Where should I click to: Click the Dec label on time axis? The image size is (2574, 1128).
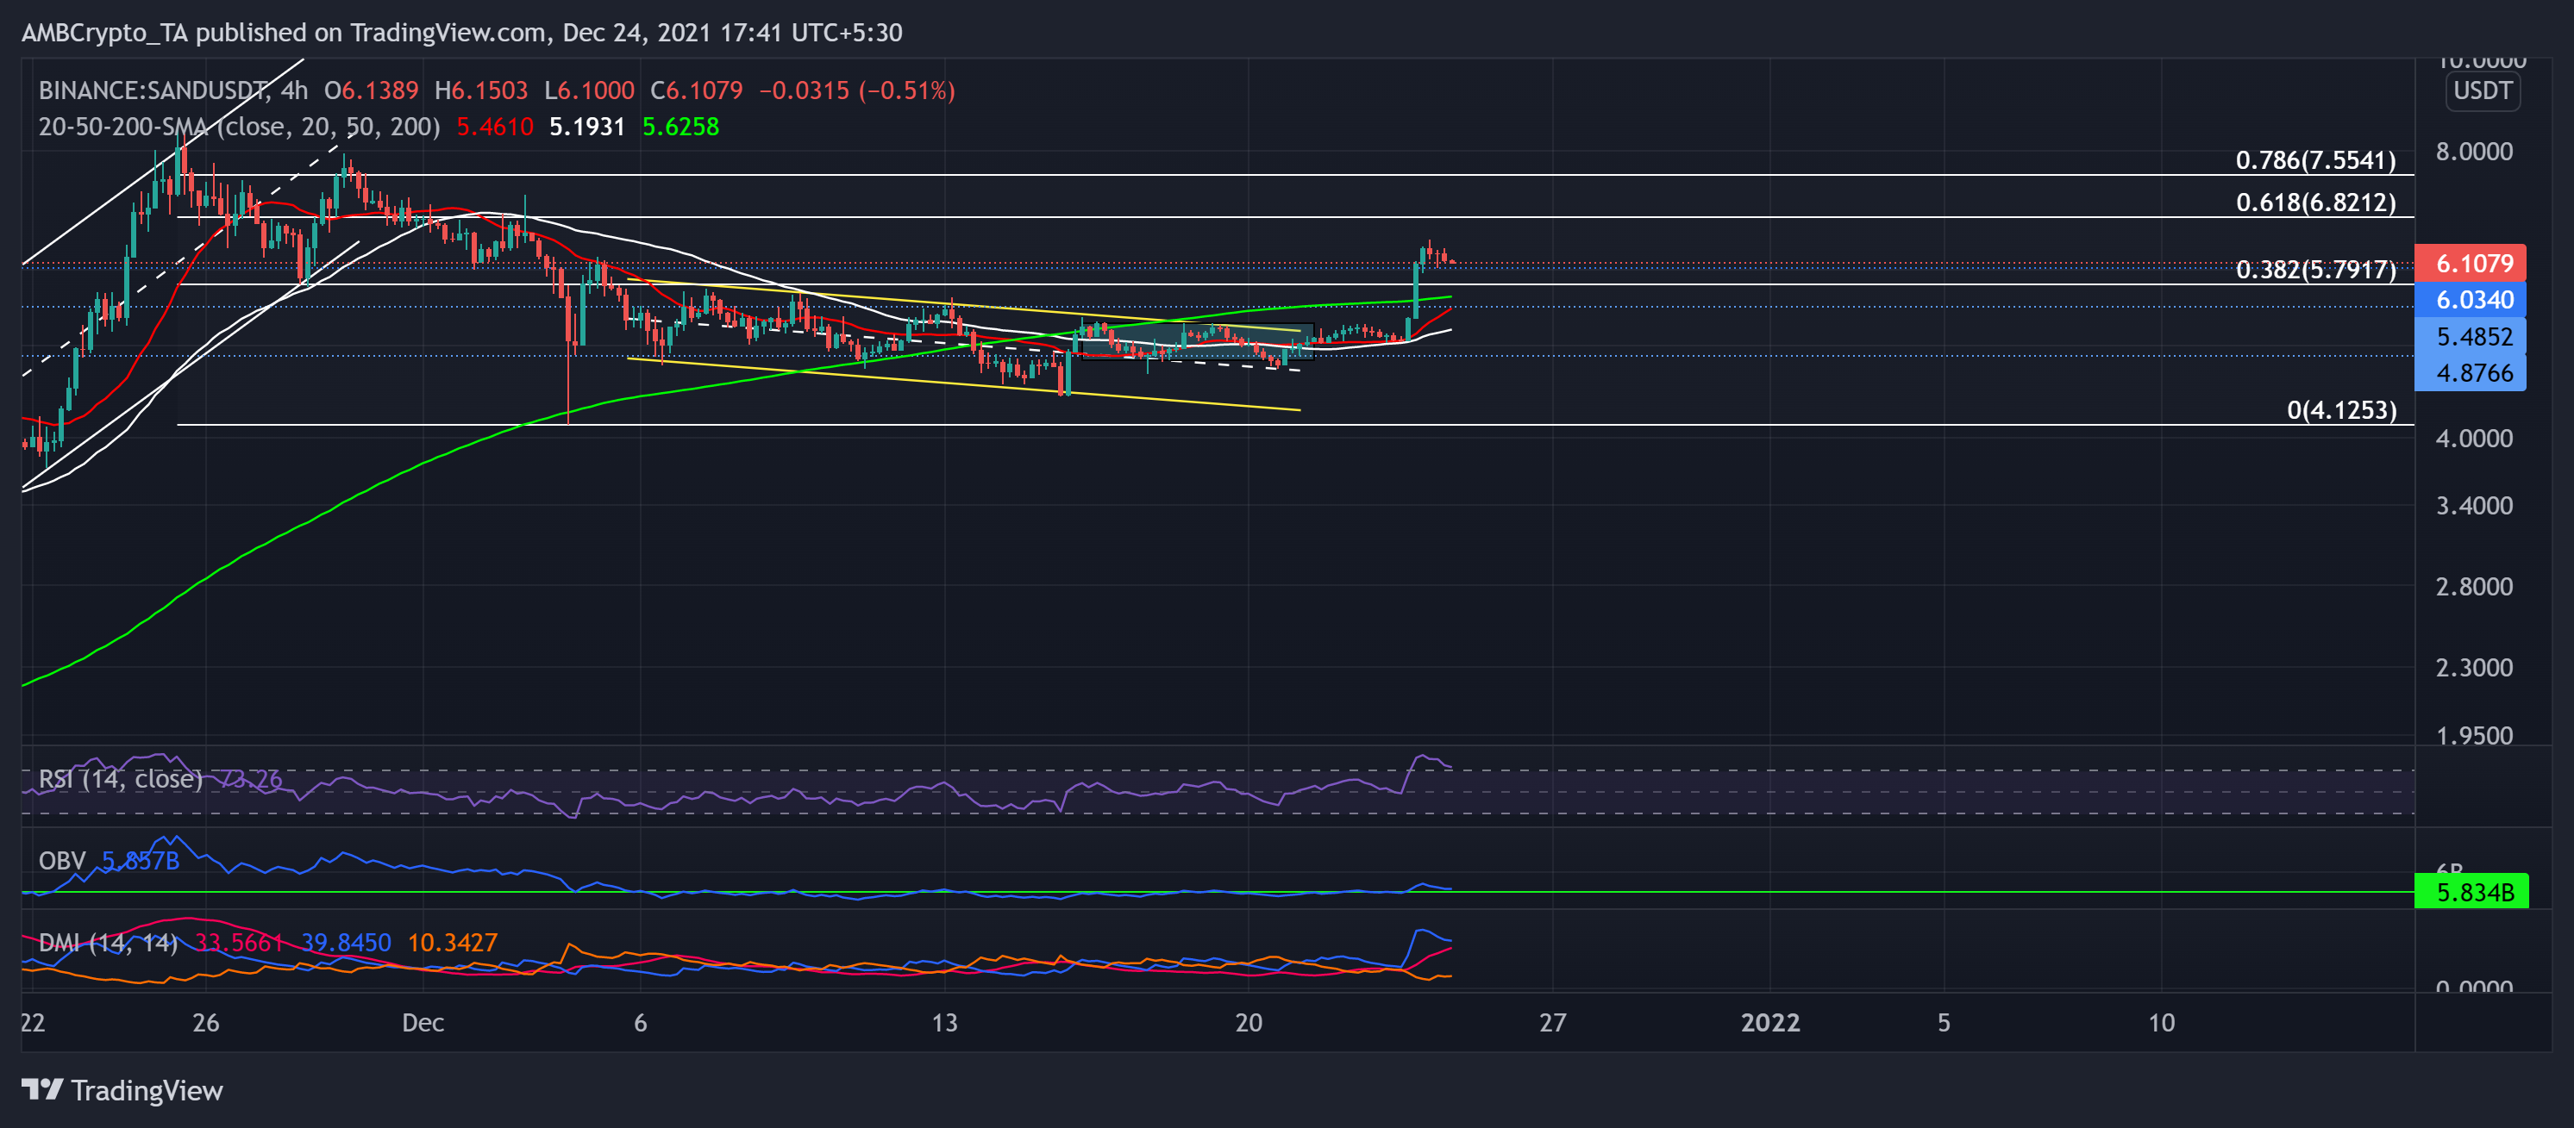pos(423,1022)
